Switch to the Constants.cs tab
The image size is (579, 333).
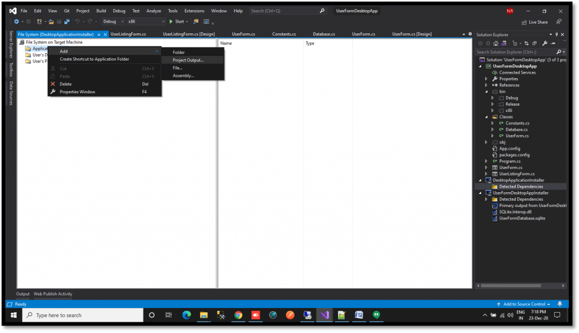point(284,34)
